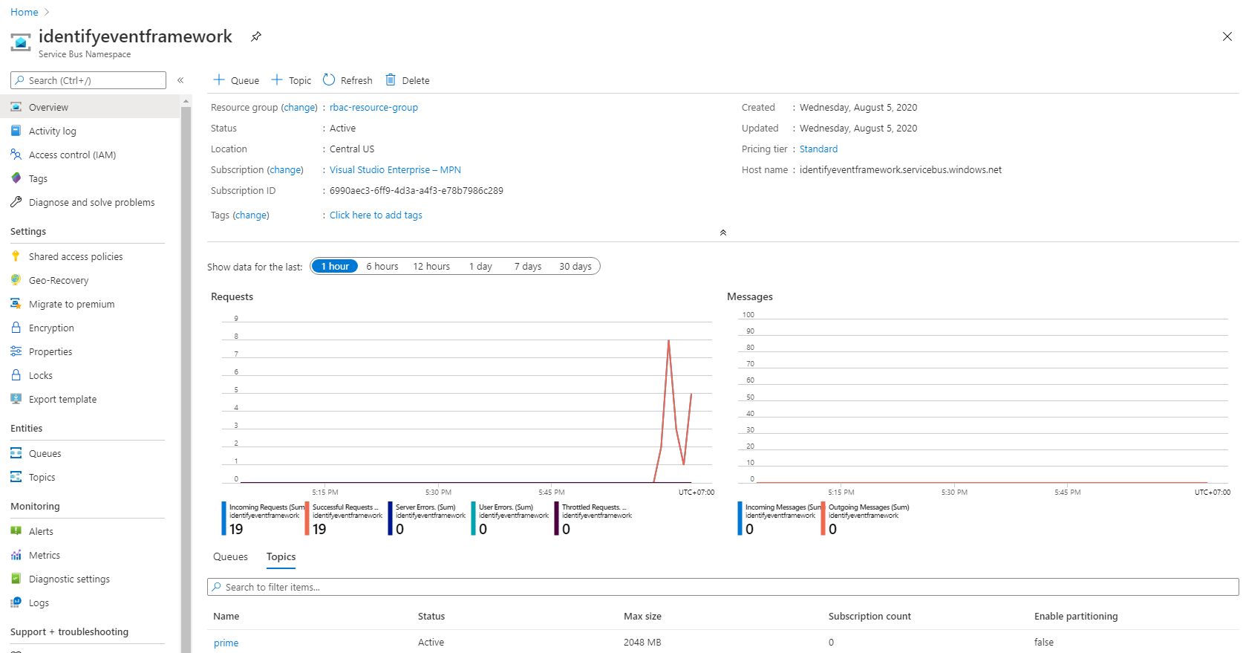1243x653 pixels.
Task: Collapse the left sidebar menu
Action: pyautogui.click(x=180, y=80)
